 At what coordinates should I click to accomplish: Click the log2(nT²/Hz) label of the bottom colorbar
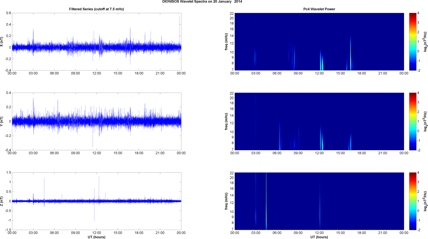(425, 201)
